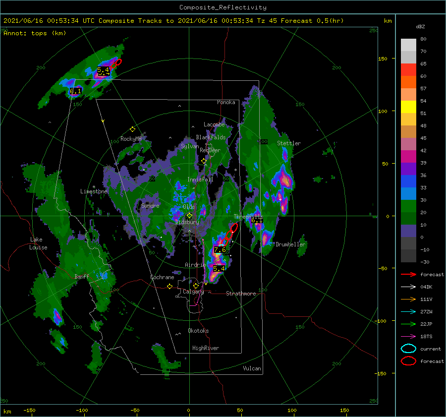Pick the topmost light gray dBZ swatch
This screenshot has height=417, width=446.
[408, 45]
